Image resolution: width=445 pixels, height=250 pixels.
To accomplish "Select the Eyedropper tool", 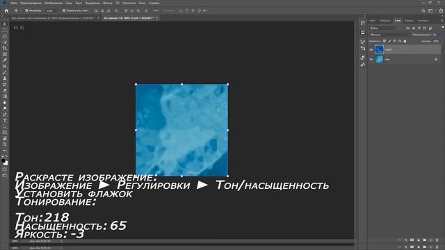I will coord(5,60).
